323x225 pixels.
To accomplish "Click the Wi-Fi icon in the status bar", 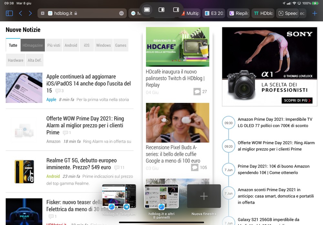I will [x=294, y=3].
